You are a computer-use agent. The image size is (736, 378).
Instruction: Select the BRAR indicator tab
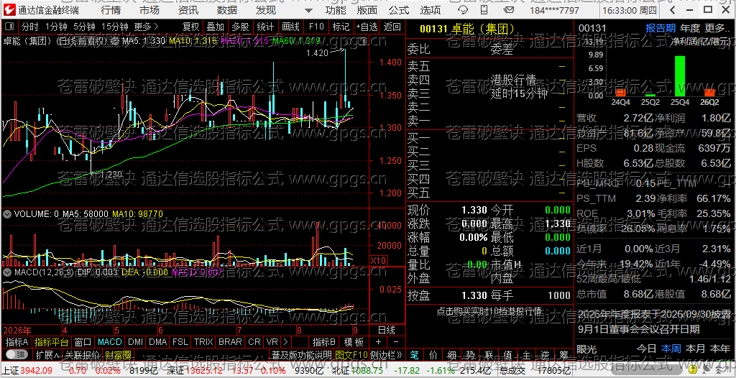230,341
